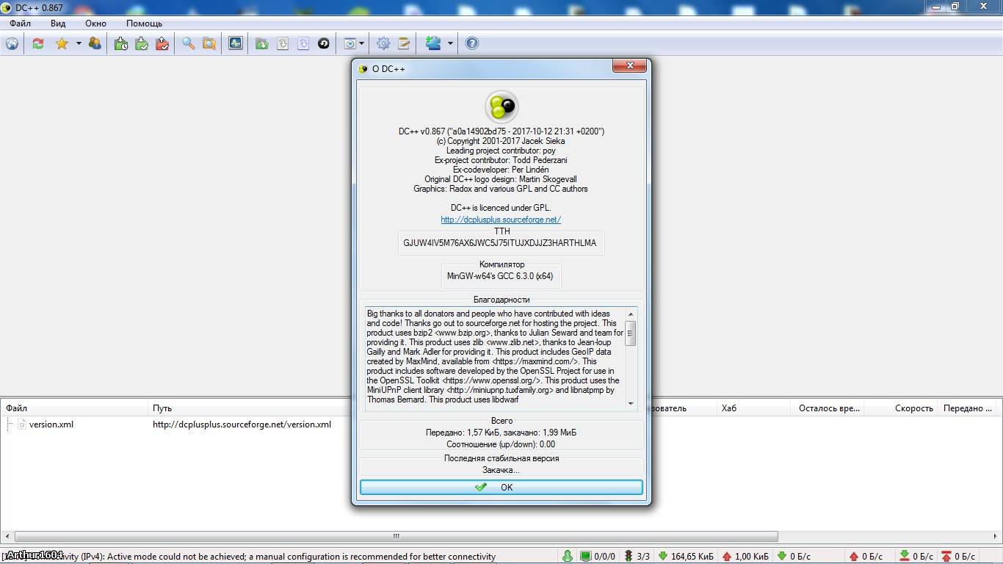The image size is (1003, 564).
Task: Click the transfers horizontal scrollbar
Action: tap(396, 536)
